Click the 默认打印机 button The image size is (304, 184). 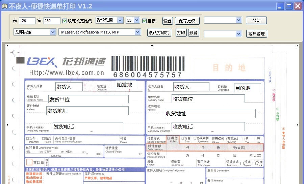tap(159, 32)
